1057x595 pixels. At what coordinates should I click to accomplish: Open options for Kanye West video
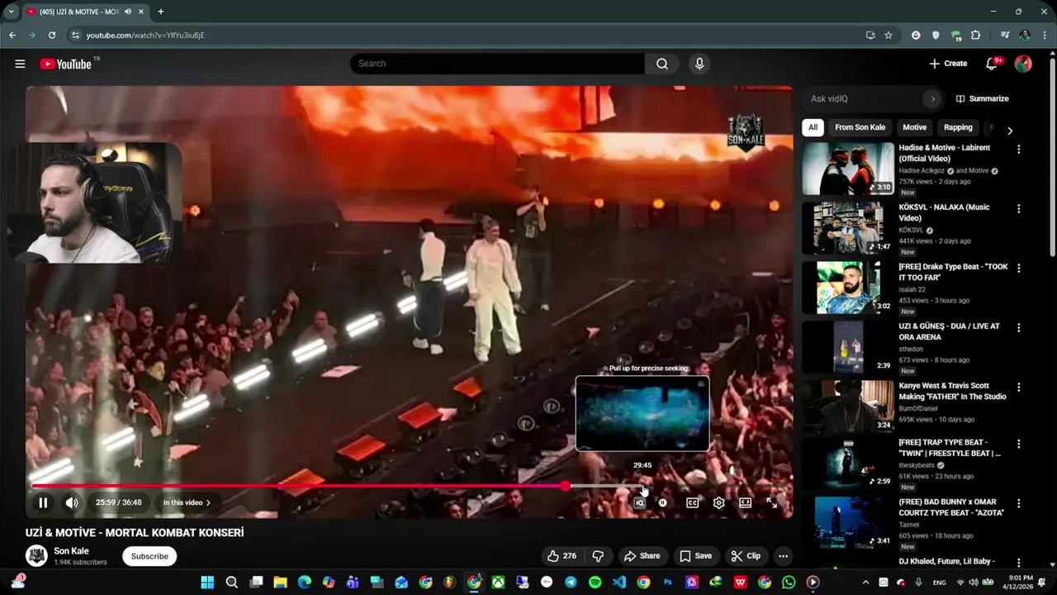point(1018,388)
